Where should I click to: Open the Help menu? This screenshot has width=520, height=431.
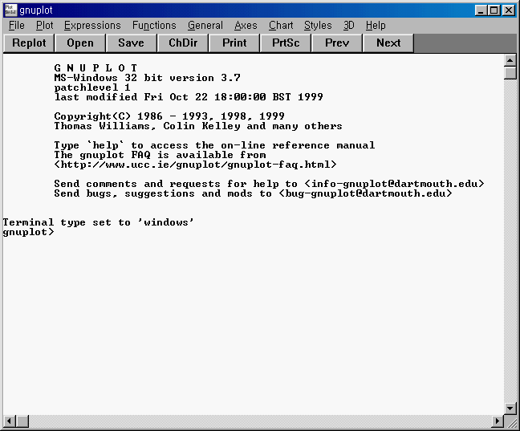(x=376, y=26)
